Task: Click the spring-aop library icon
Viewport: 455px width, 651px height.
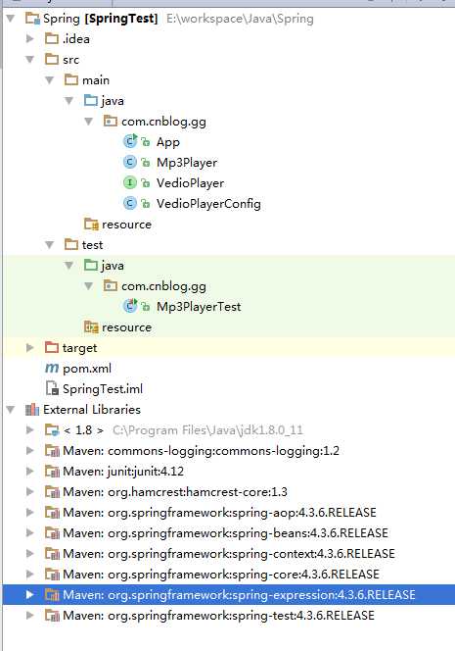Action: [x=52, y=513]
